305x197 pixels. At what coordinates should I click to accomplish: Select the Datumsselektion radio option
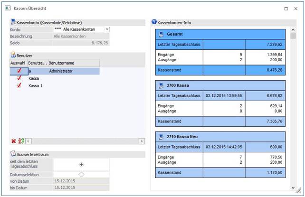point(81,174)
